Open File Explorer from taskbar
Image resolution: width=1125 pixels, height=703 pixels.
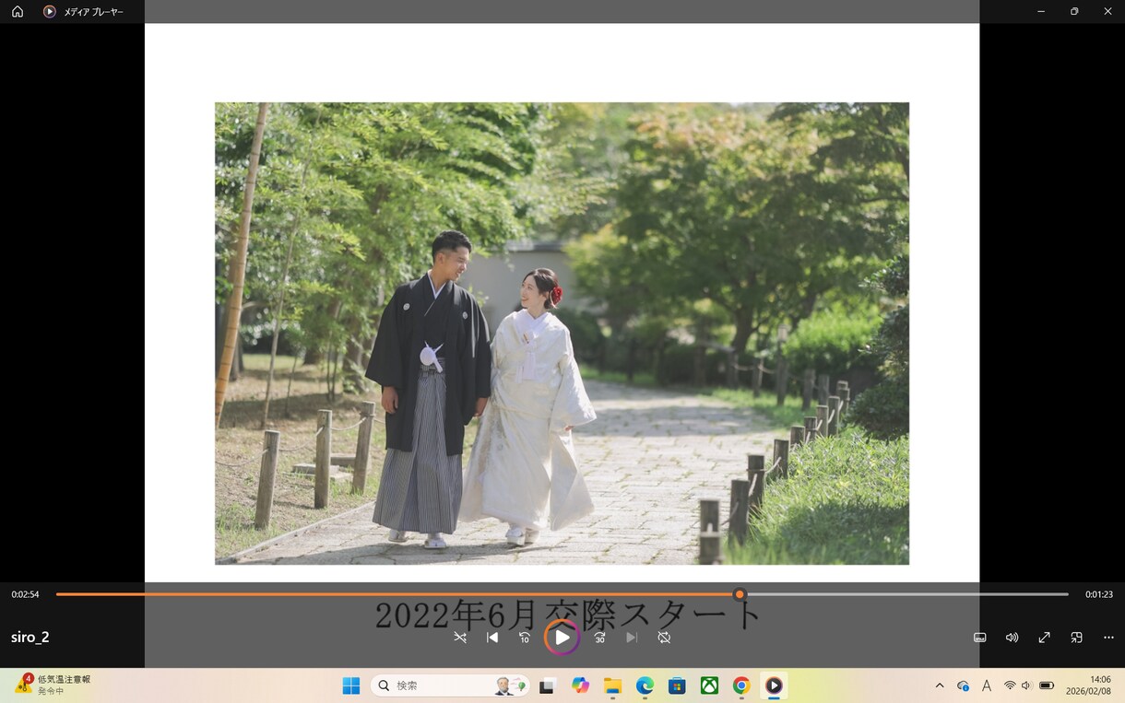[612, 685]
